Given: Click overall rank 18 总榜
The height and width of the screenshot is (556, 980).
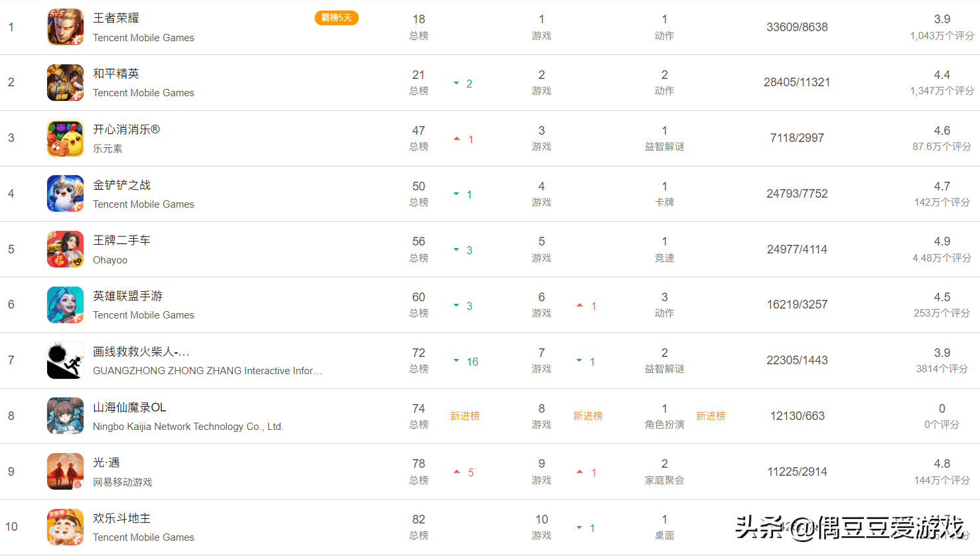Looking at the screenshot, I should [x=419, y=27].
